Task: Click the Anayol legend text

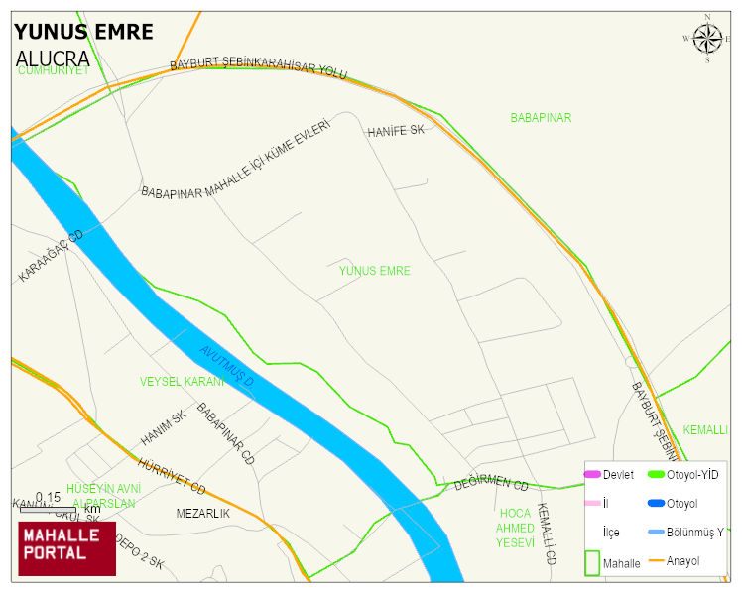Action: pyautogui.click(x=682, y=561)
